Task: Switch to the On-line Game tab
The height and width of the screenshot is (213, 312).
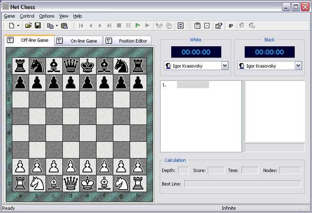Action: coord(78,41)
